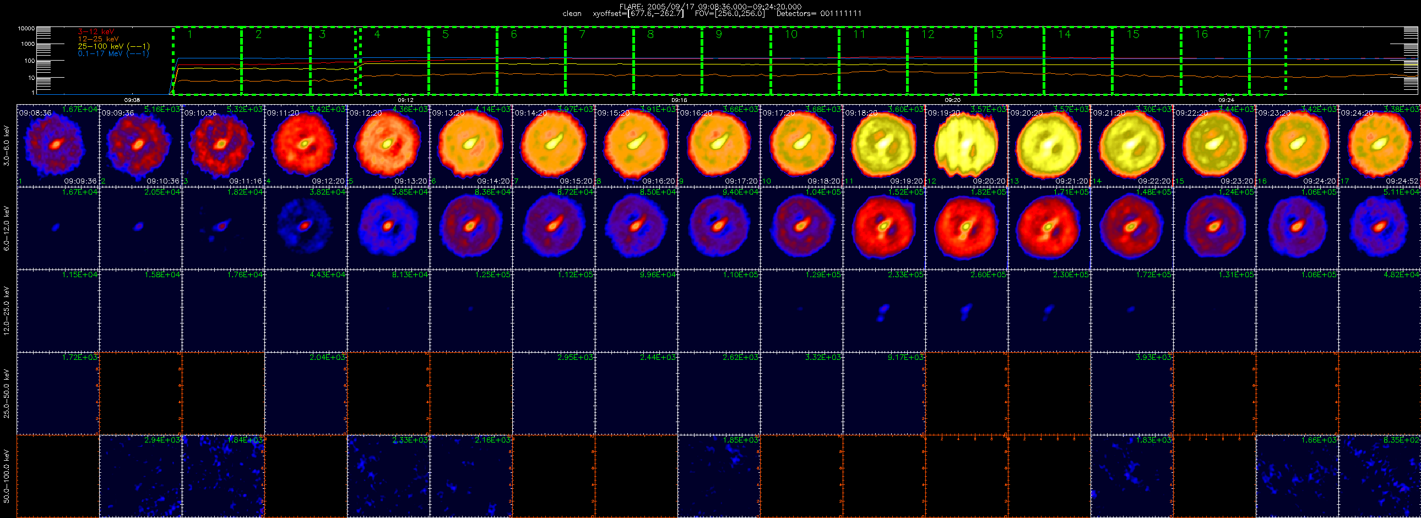This screenshot has width=1421, height=518.
Task: Open the 6.0-12.0 keV image peaking 9.40E+04
Action: pyautogui.click(x=719, y=228)
